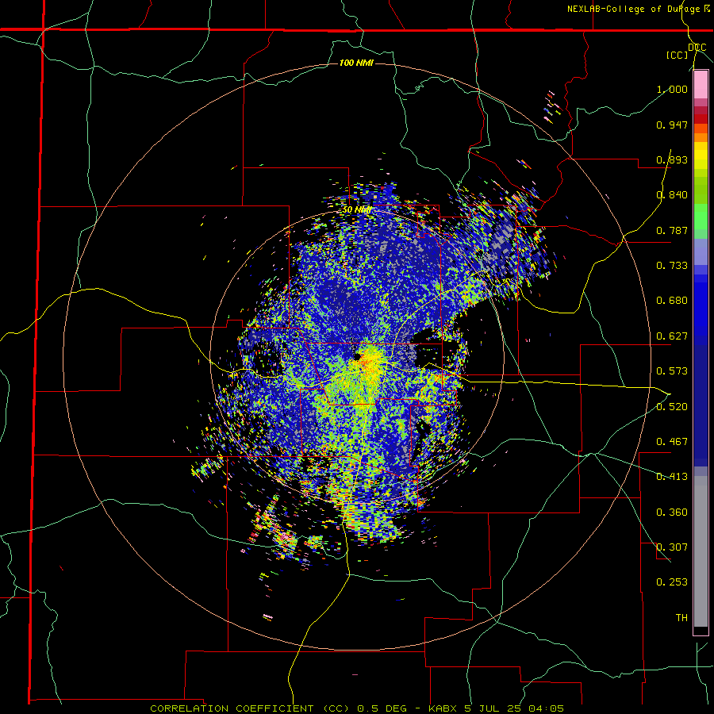Click the 0.413 scale label
Viewport: 714px width, 714px height.
pyautogui.click(x=672, y=477)
